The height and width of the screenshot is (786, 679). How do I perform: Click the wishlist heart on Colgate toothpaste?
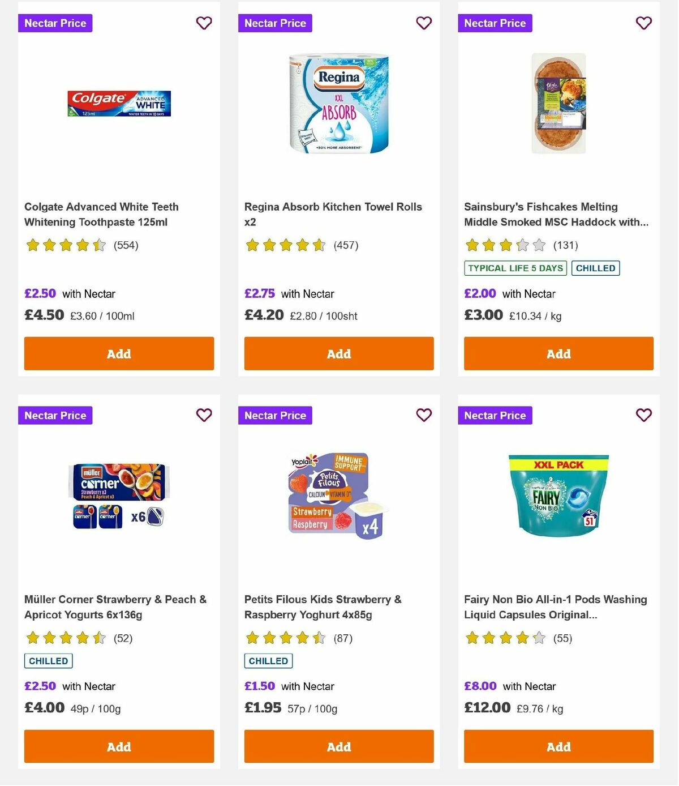pyautogui.click(x=204, y=23)
